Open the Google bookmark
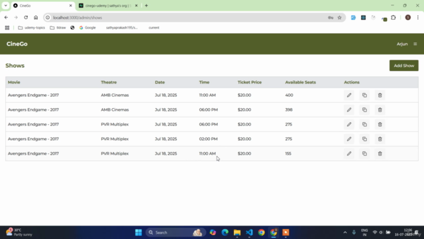This screenshot has height=239, width=424. [x=87, y=28]
